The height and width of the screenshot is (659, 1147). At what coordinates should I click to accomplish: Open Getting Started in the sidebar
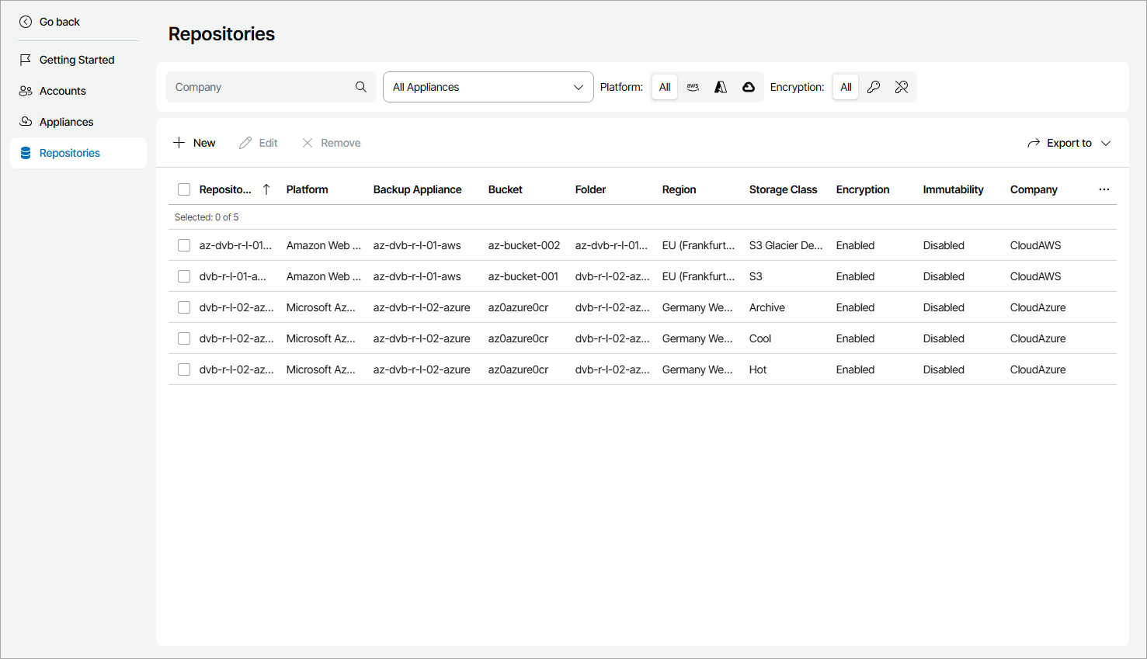[x=76, y=60]
